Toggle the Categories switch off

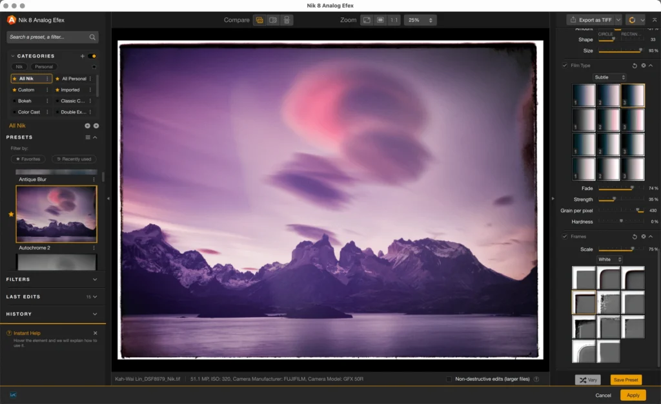coord(92,56)
